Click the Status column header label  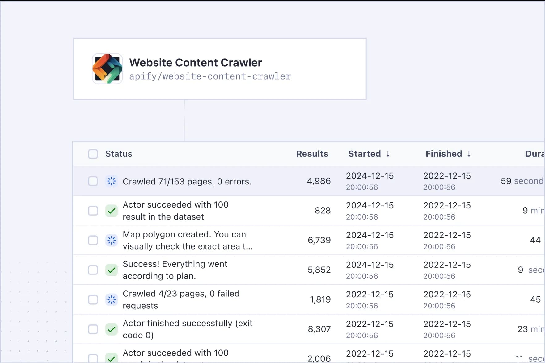pos(119,154)
